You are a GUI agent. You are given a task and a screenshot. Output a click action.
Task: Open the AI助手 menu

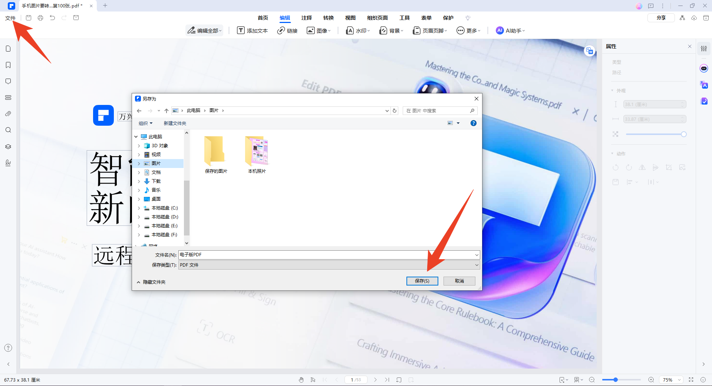pos(511,30)
